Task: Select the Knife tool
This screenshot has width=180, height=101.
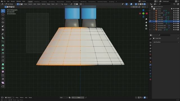Action: coord(3,61)
